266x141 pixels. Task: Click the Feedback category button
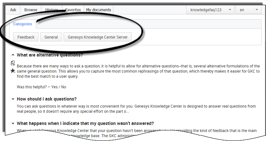coord(26,37)
